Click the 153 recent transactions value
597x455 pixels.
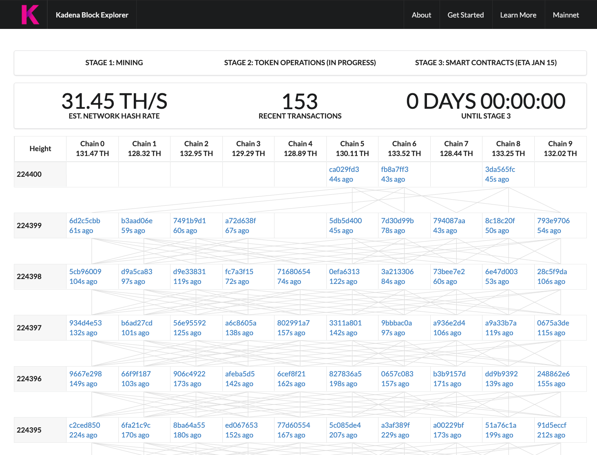pyautogui.click(x=300, y=101)
